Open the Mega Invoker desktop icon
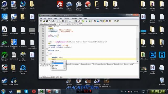The image size is (168, 94). click(x=153, y=69)
